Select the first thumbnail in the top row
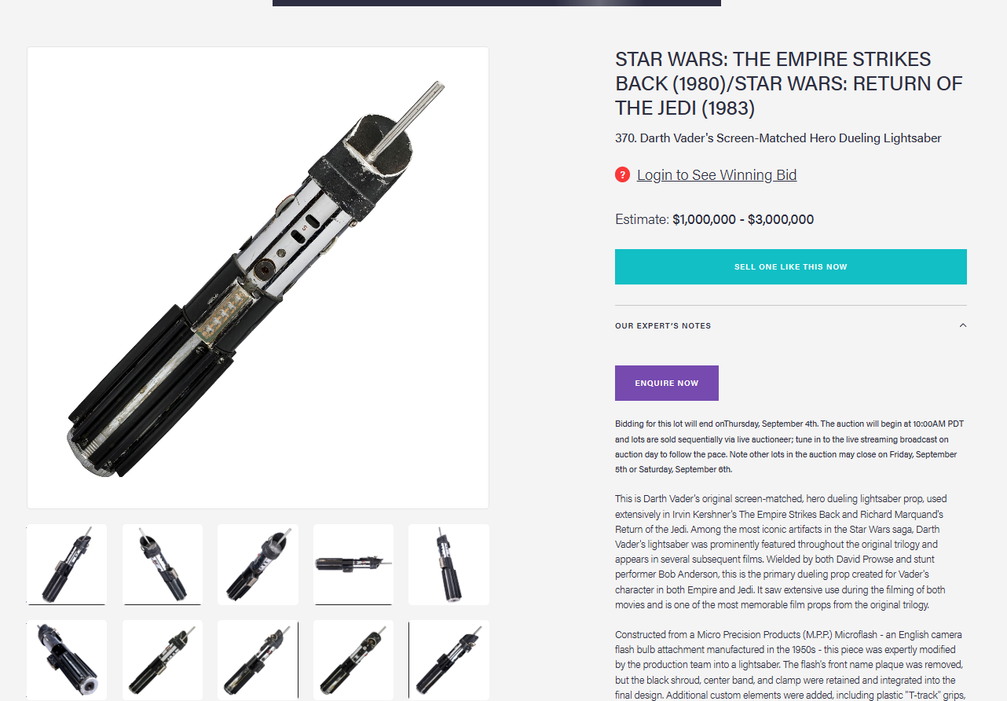This screenshot has height=701, width=1007. click(x=67, y=564)
